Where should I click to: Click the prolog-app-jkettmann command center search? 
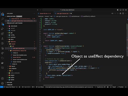[67, 10]
